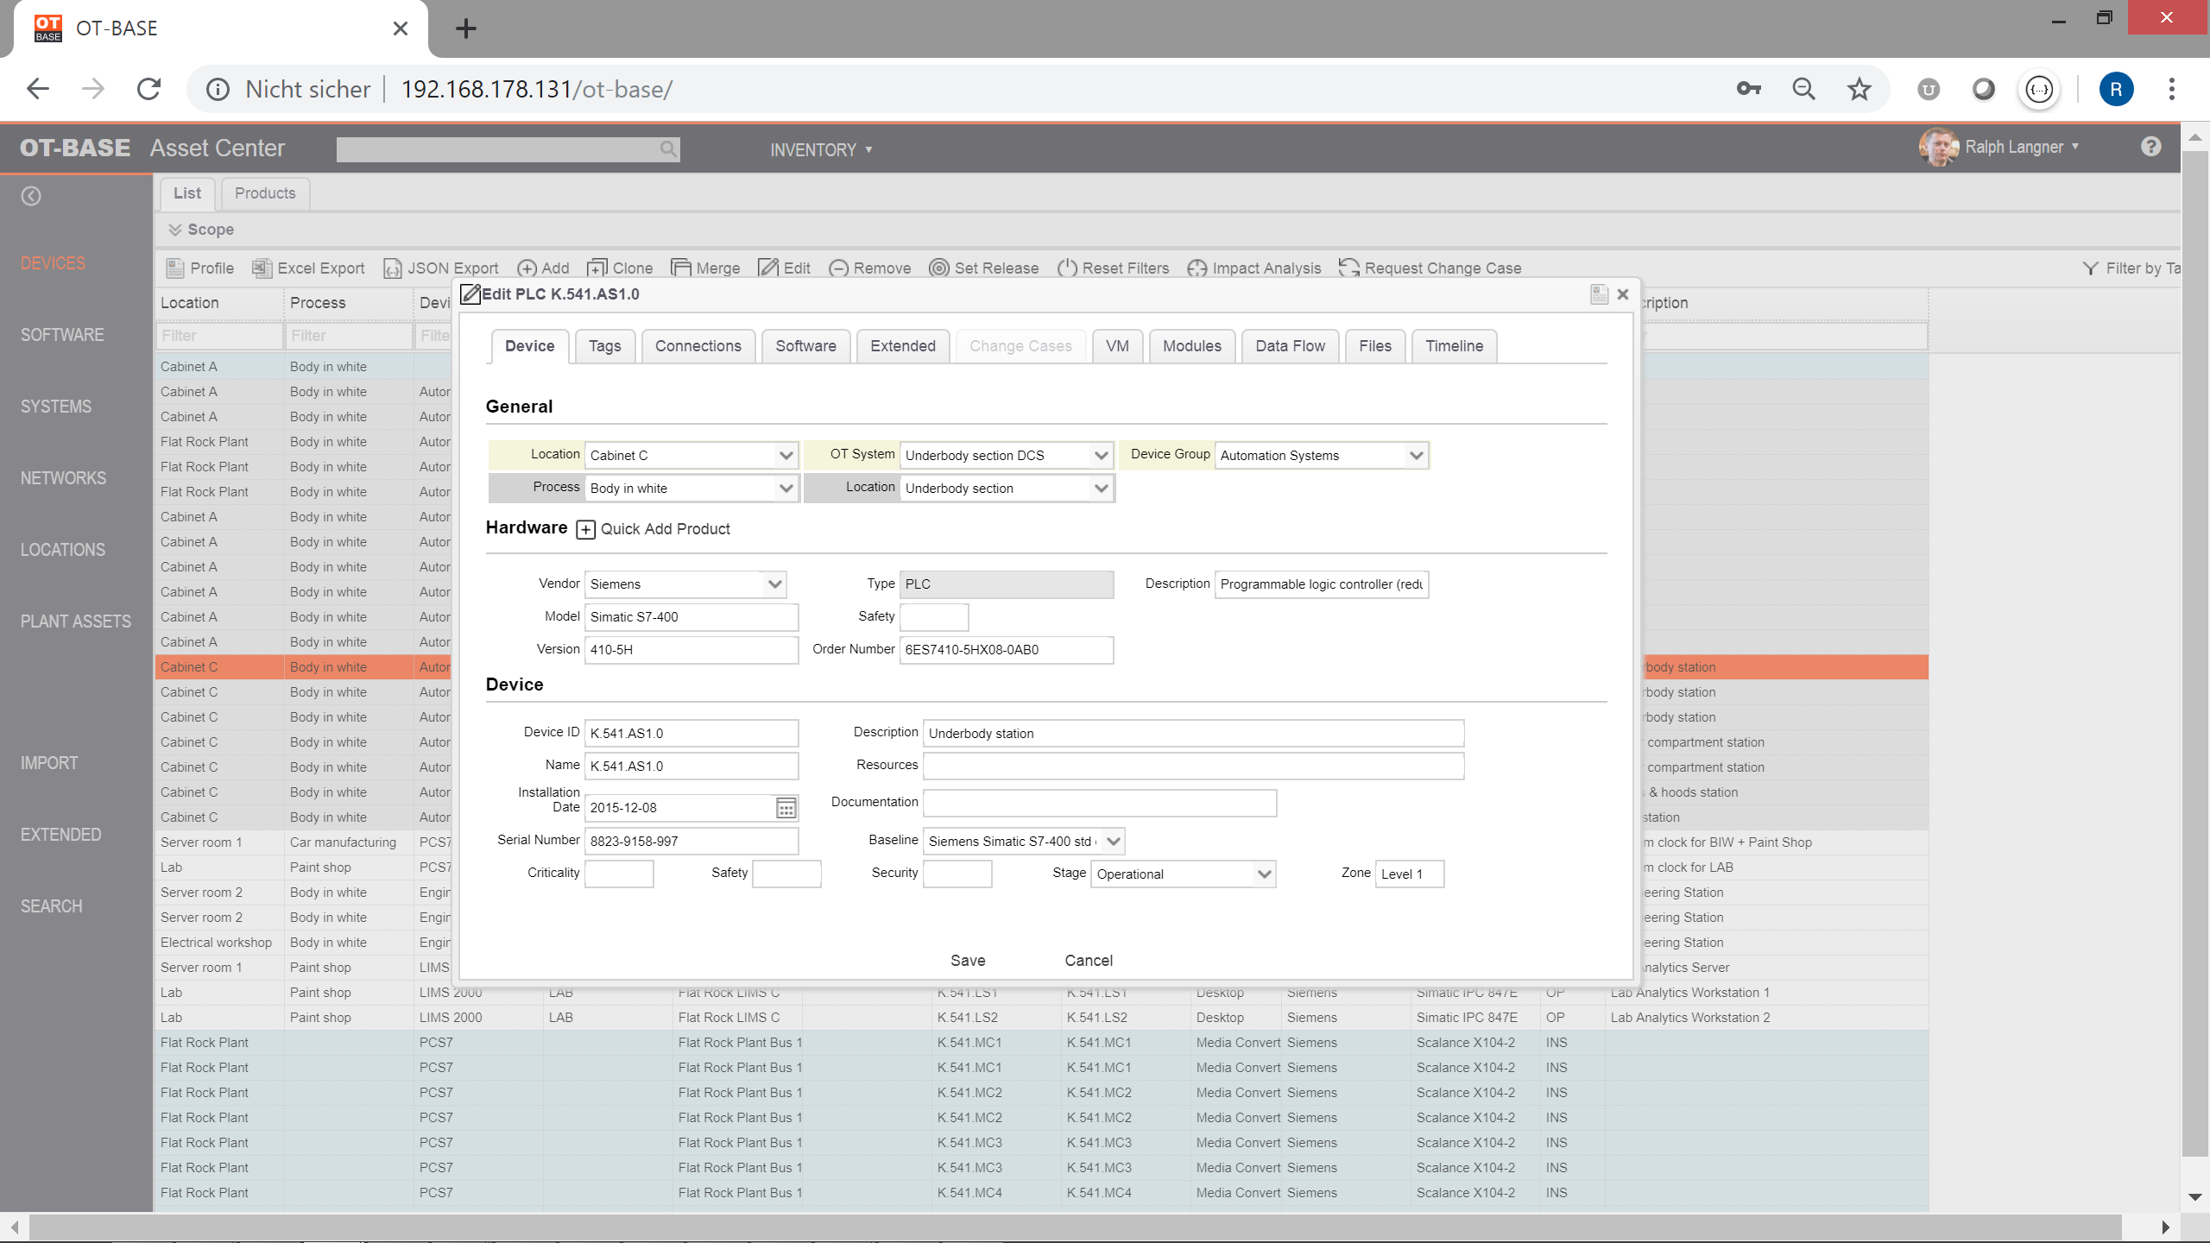Open profile page icon in dialog header

tap(1599, 294)
